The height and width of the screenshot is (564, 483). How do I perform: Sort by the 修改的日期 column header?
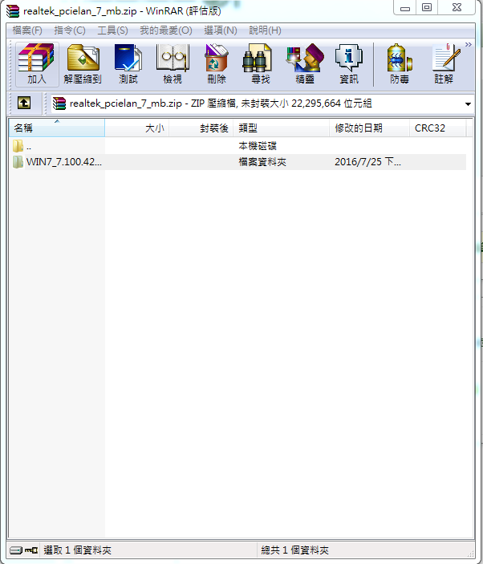click(369, 128)
